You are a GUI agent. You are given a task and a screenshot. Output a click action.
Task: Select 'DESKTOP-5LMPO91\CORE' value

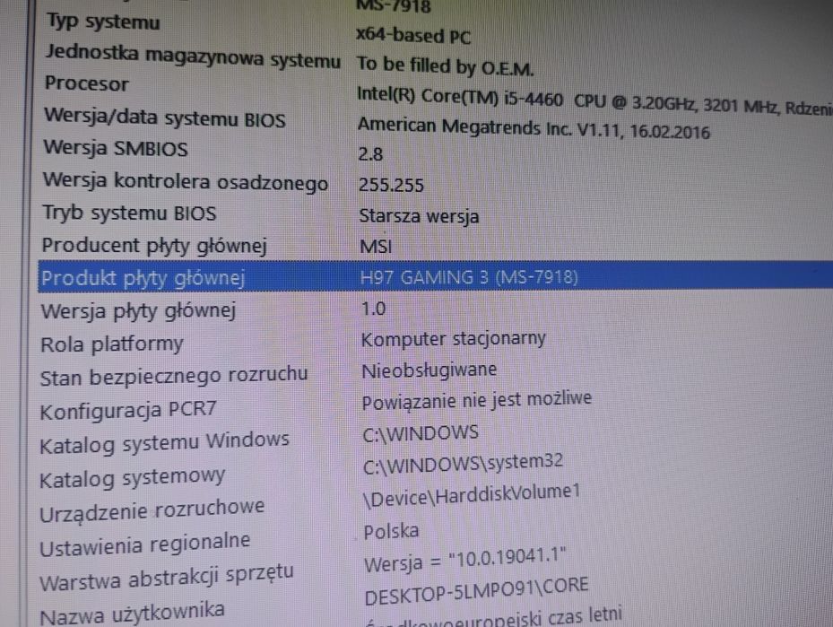pos(476,591)
